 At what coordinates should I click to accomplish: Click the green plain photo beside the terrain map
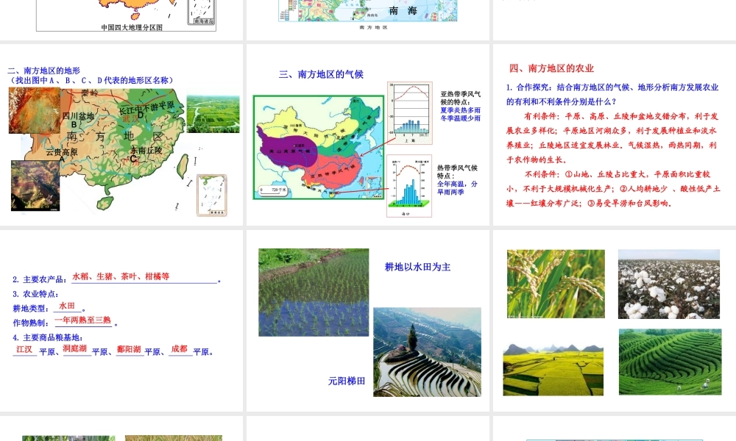[x=213, y=114]
